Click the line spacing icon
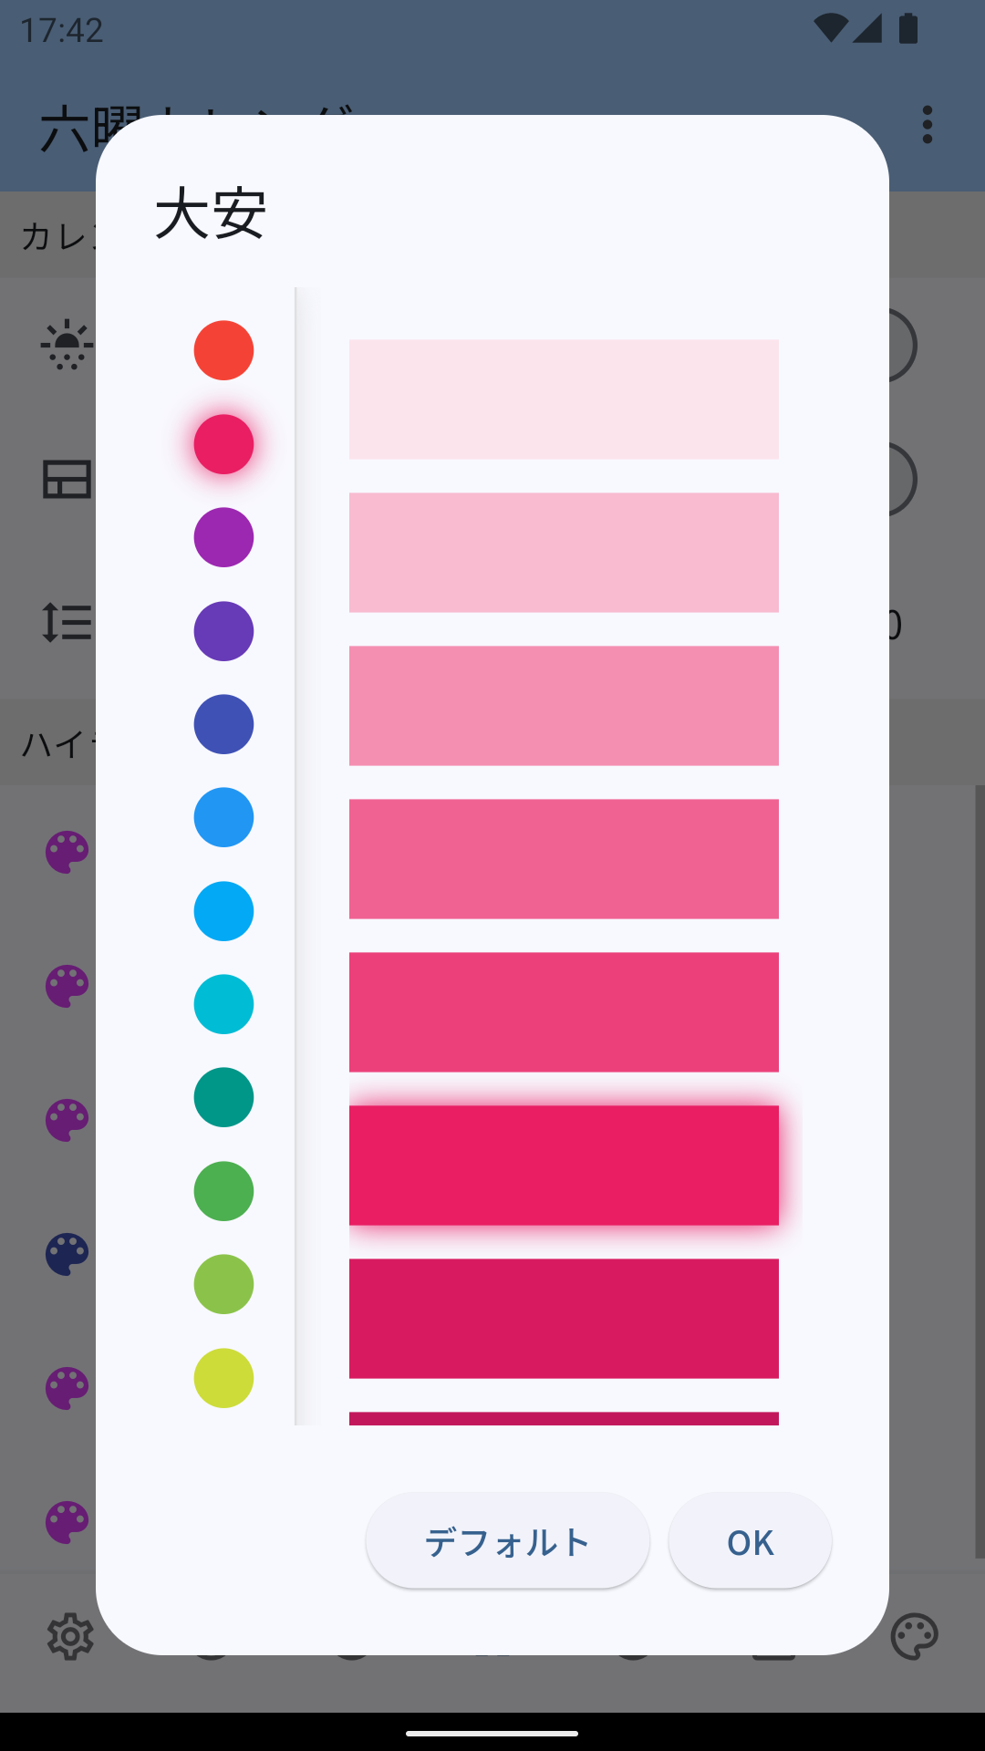985x1751 pixels. coord(67,623)
